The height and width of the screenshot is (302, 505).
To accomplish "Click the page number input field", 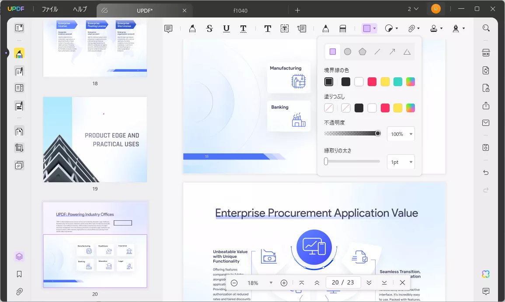I will [343, 282].
